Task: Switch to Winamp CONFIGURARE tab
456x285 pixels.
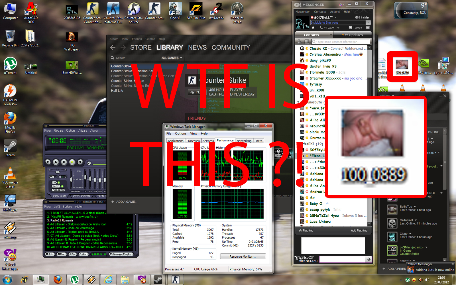Action: click(82, 196)
